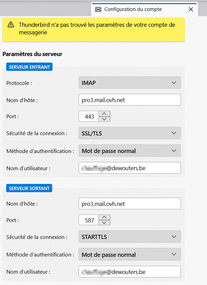Click the outgoing port number 587 field
This screenshot has height=285, width=207.
pyautogui.click(x=89, y=220)
